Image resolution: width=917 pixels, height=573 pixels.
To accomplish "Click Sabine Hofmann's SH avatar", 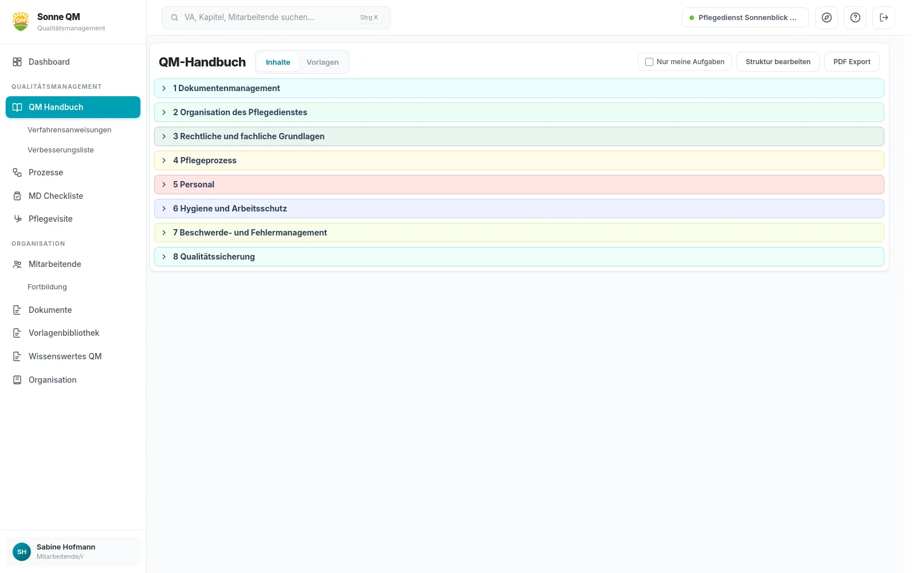I will (x=22, y=552).
